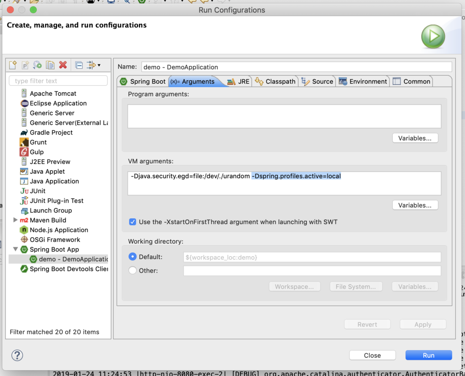Click inside the VM arguments text area
The height and width of the screenshot is (376, 465).
(284, 183)
